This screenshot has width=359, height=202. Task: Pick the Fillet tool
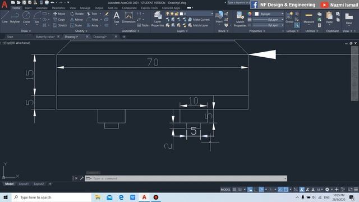tap(93, 20)
